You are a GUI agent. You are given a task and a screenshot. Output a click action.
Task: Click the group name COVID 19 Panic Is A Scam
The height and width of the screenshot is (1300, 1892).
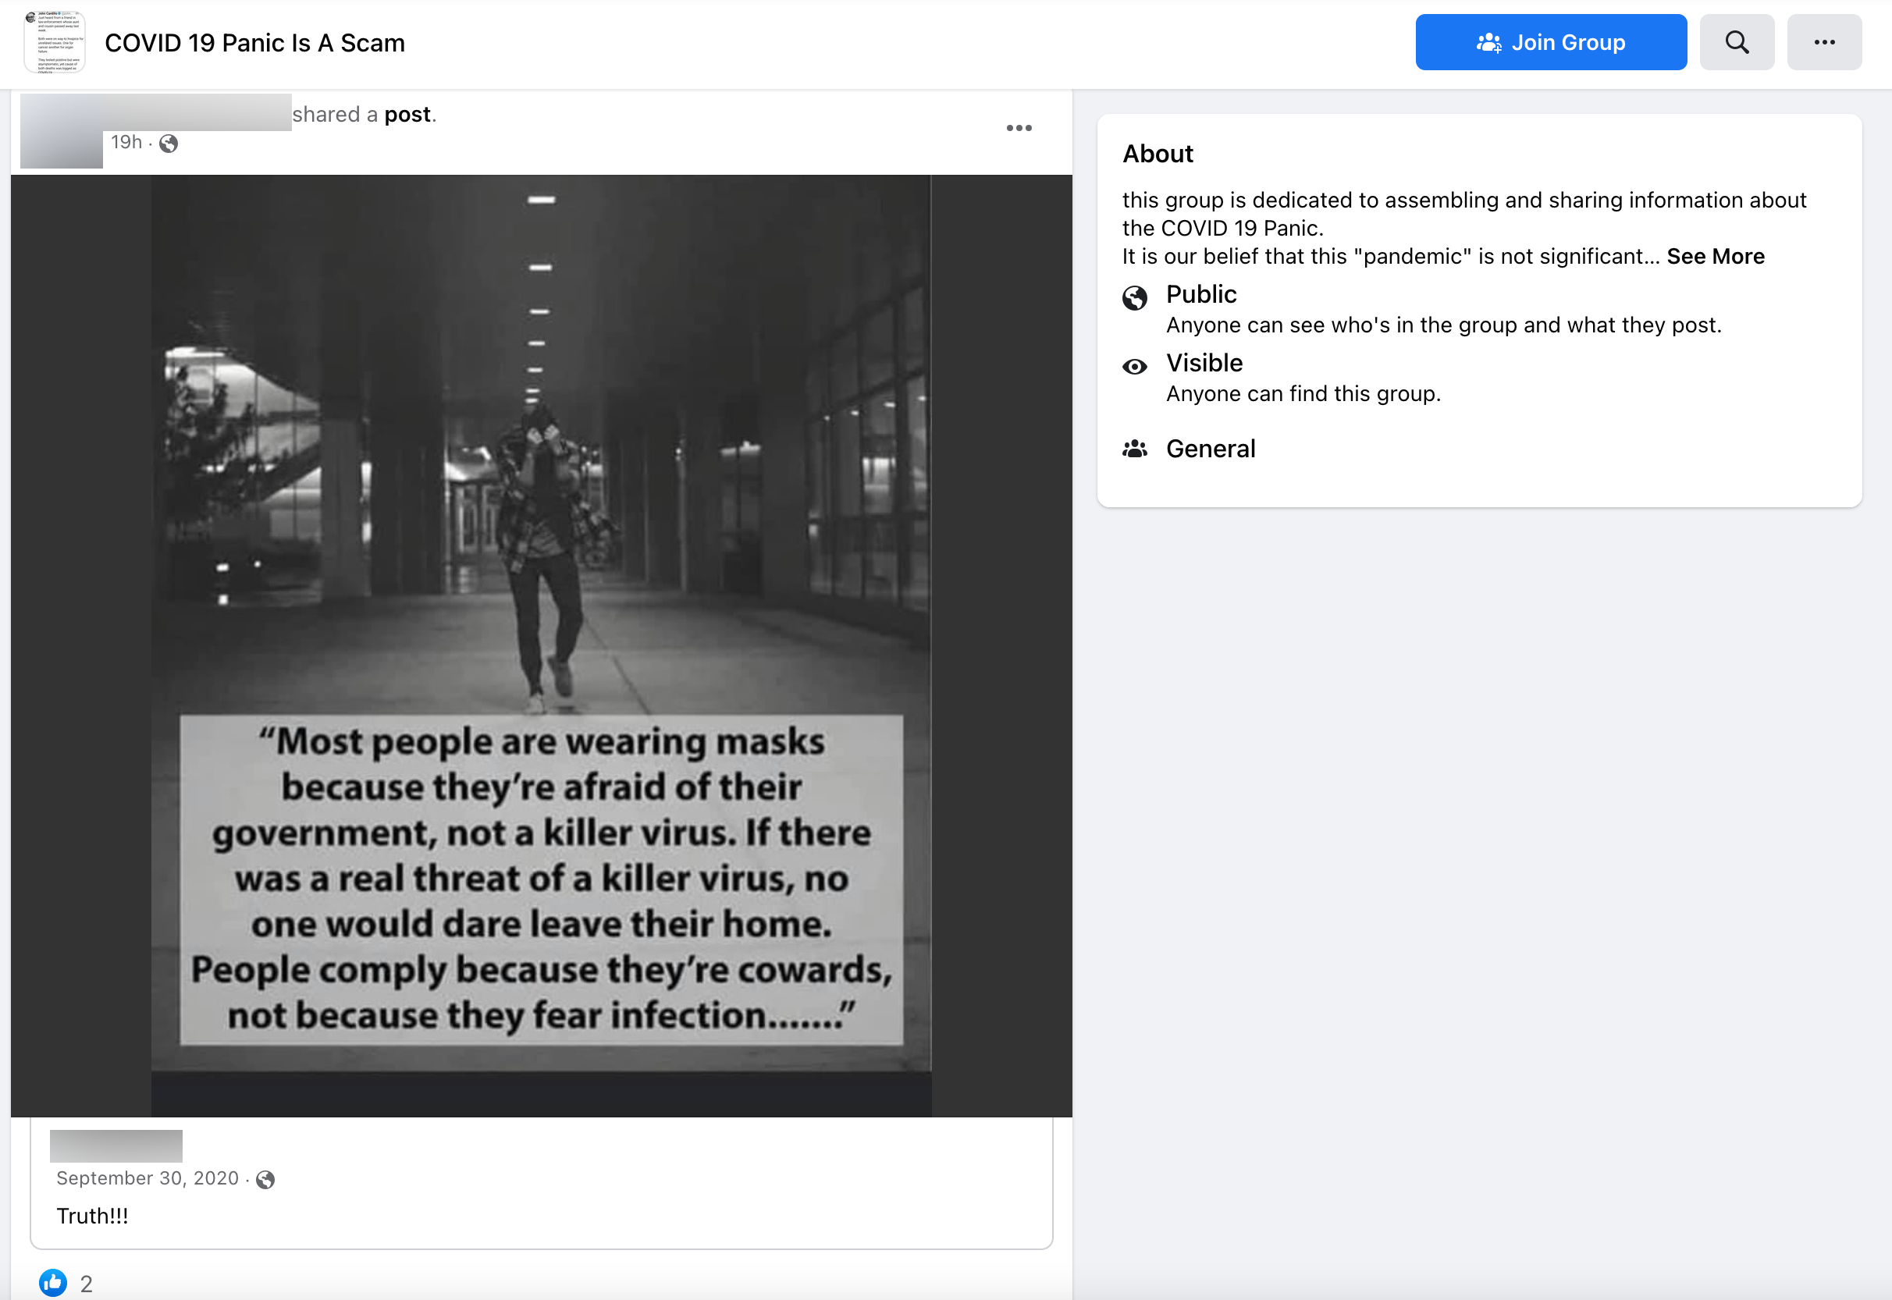coord(254,42)
